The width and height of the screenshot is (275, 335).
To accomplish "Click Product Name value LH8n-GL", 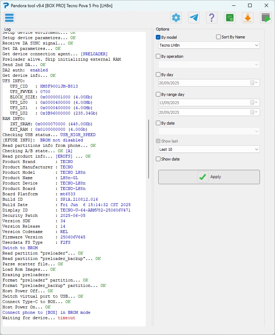I will pyautogui.click(x=69, y=178).
